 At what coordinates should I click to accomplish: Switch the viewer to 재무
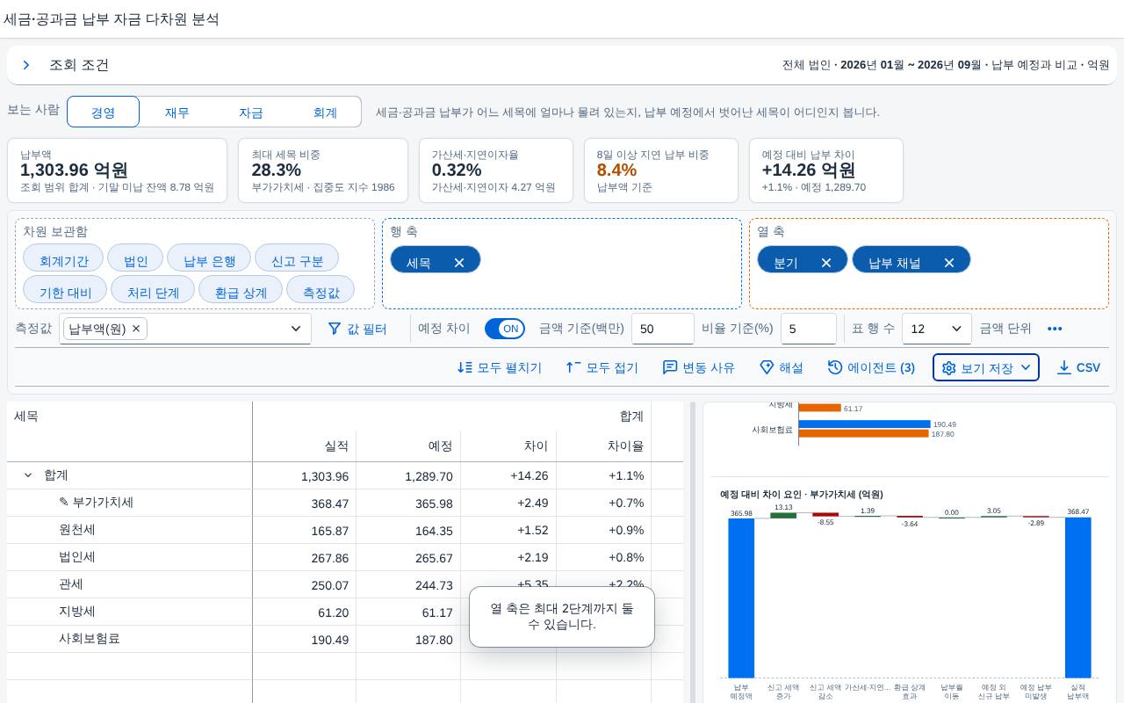[x=177, y=112]
